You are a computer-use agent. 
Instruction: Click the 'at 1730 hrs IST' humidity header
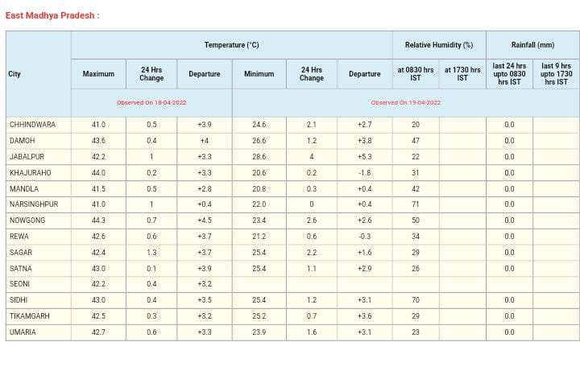pos(462,74)
